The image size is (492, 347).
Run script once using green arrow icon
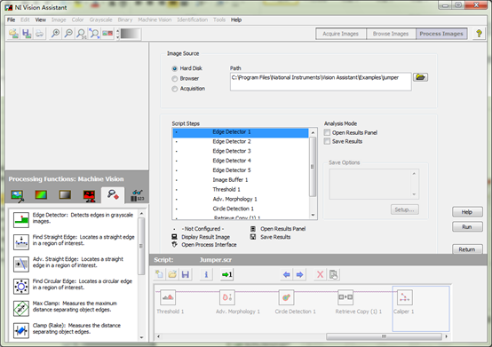[226, 275]
